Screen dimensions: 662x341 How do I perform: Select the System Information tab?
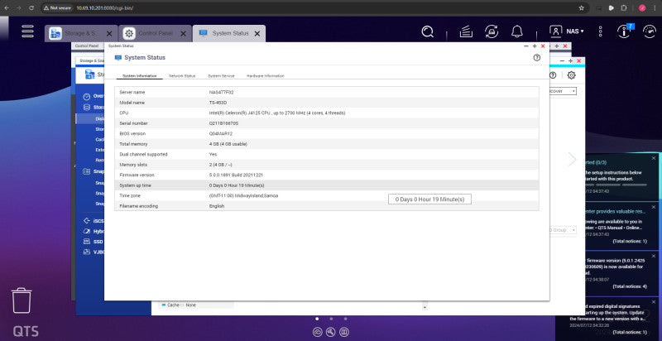pyautogui.click(x=139, y=76)
